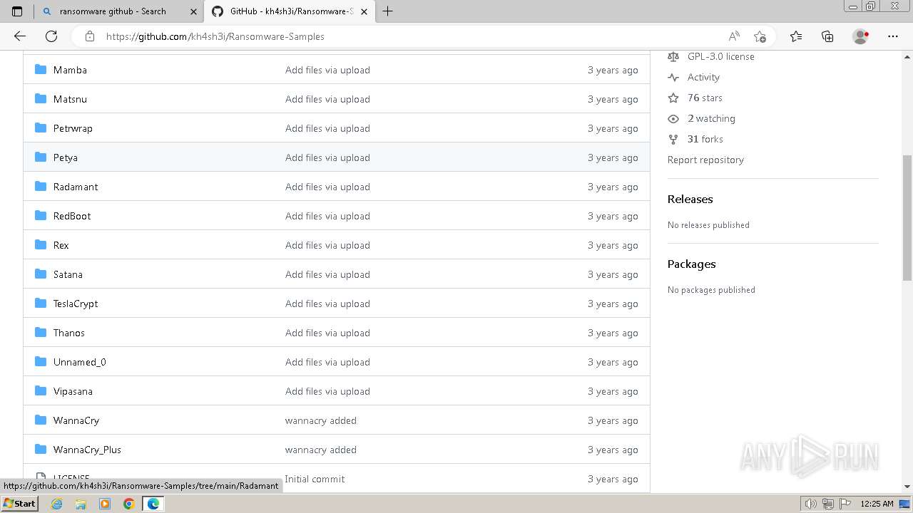View 'wannacry added' commit in WannaCry_Plus row
Viewport: 913px width, 513px height.
pos(321,450)
